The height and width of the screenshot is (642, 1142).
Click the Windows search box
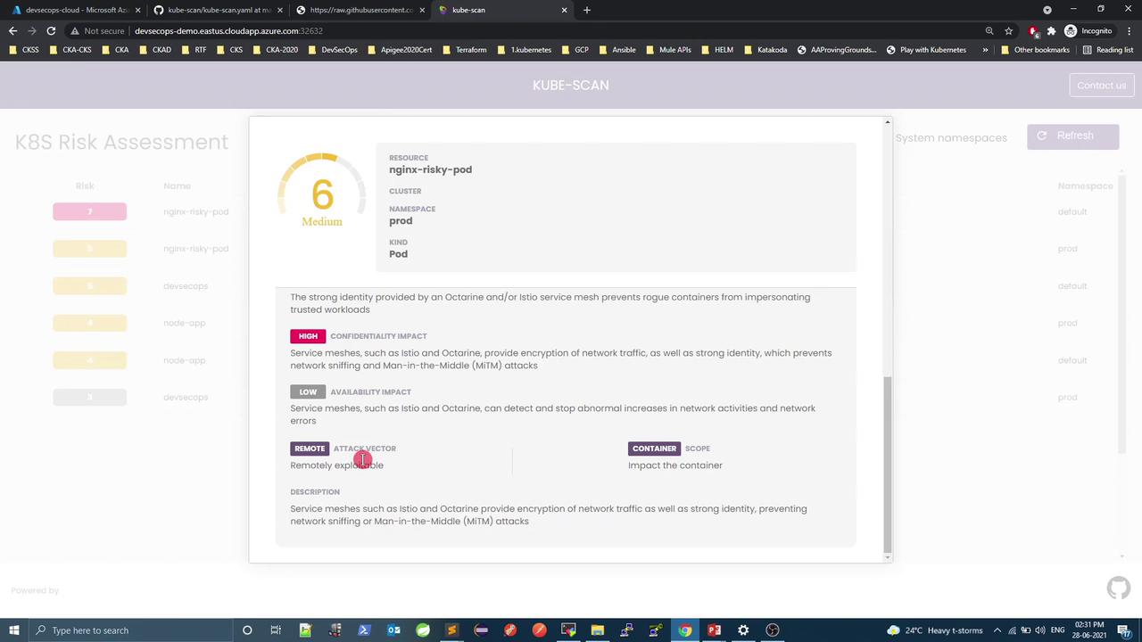[131, 630]
